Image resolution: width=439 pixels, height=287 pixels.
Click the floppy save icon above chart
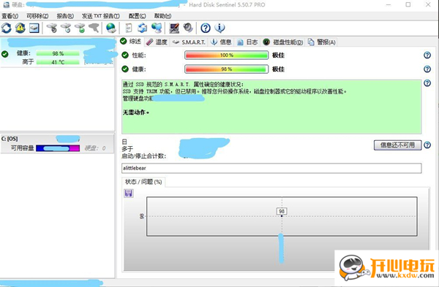129,193
